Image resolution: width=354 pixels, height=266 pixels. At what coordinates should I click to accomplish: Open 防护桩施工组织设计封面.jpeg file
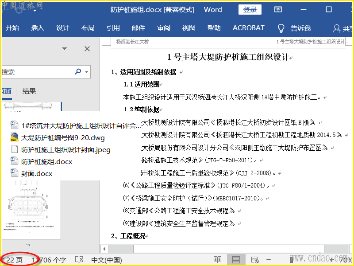(x=65, y=149)
